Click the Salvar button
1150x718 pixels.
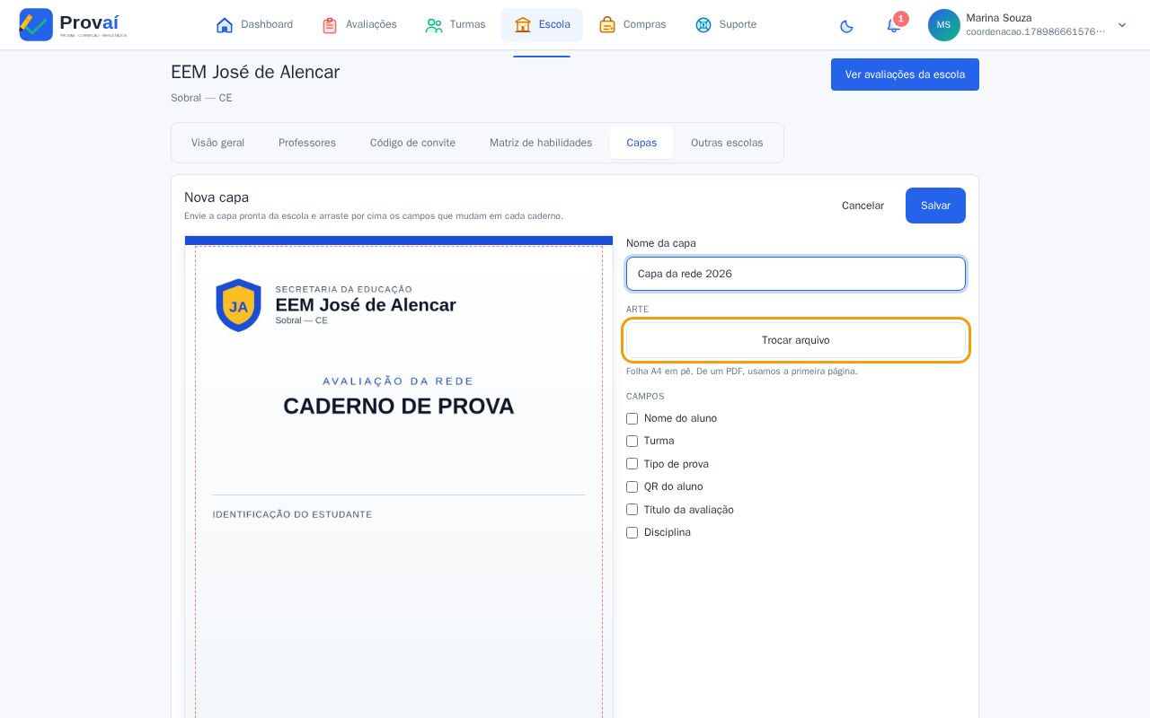click(935, 206)
